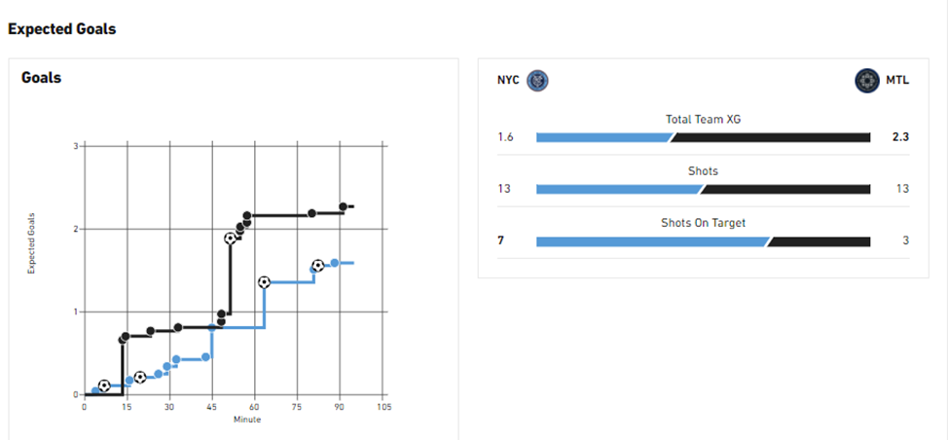Click the black shot dot near minute 33

178,327
